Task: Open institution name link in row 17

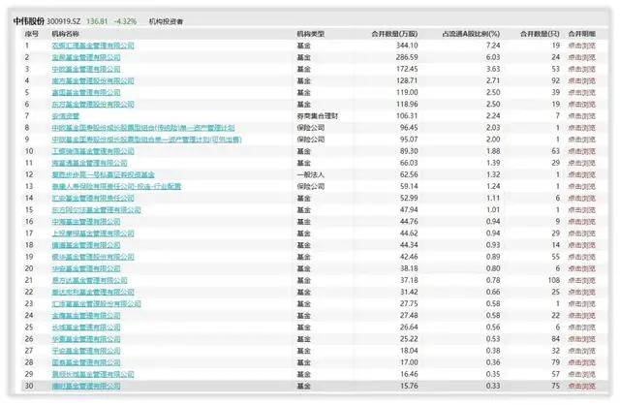Action: click(93, 234)
